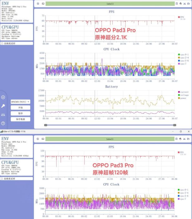This screenshot has width=192, height=219.
Task: Toggle the FPS legend entry in the top window's FPS chart
Action: tap(181, 17)
